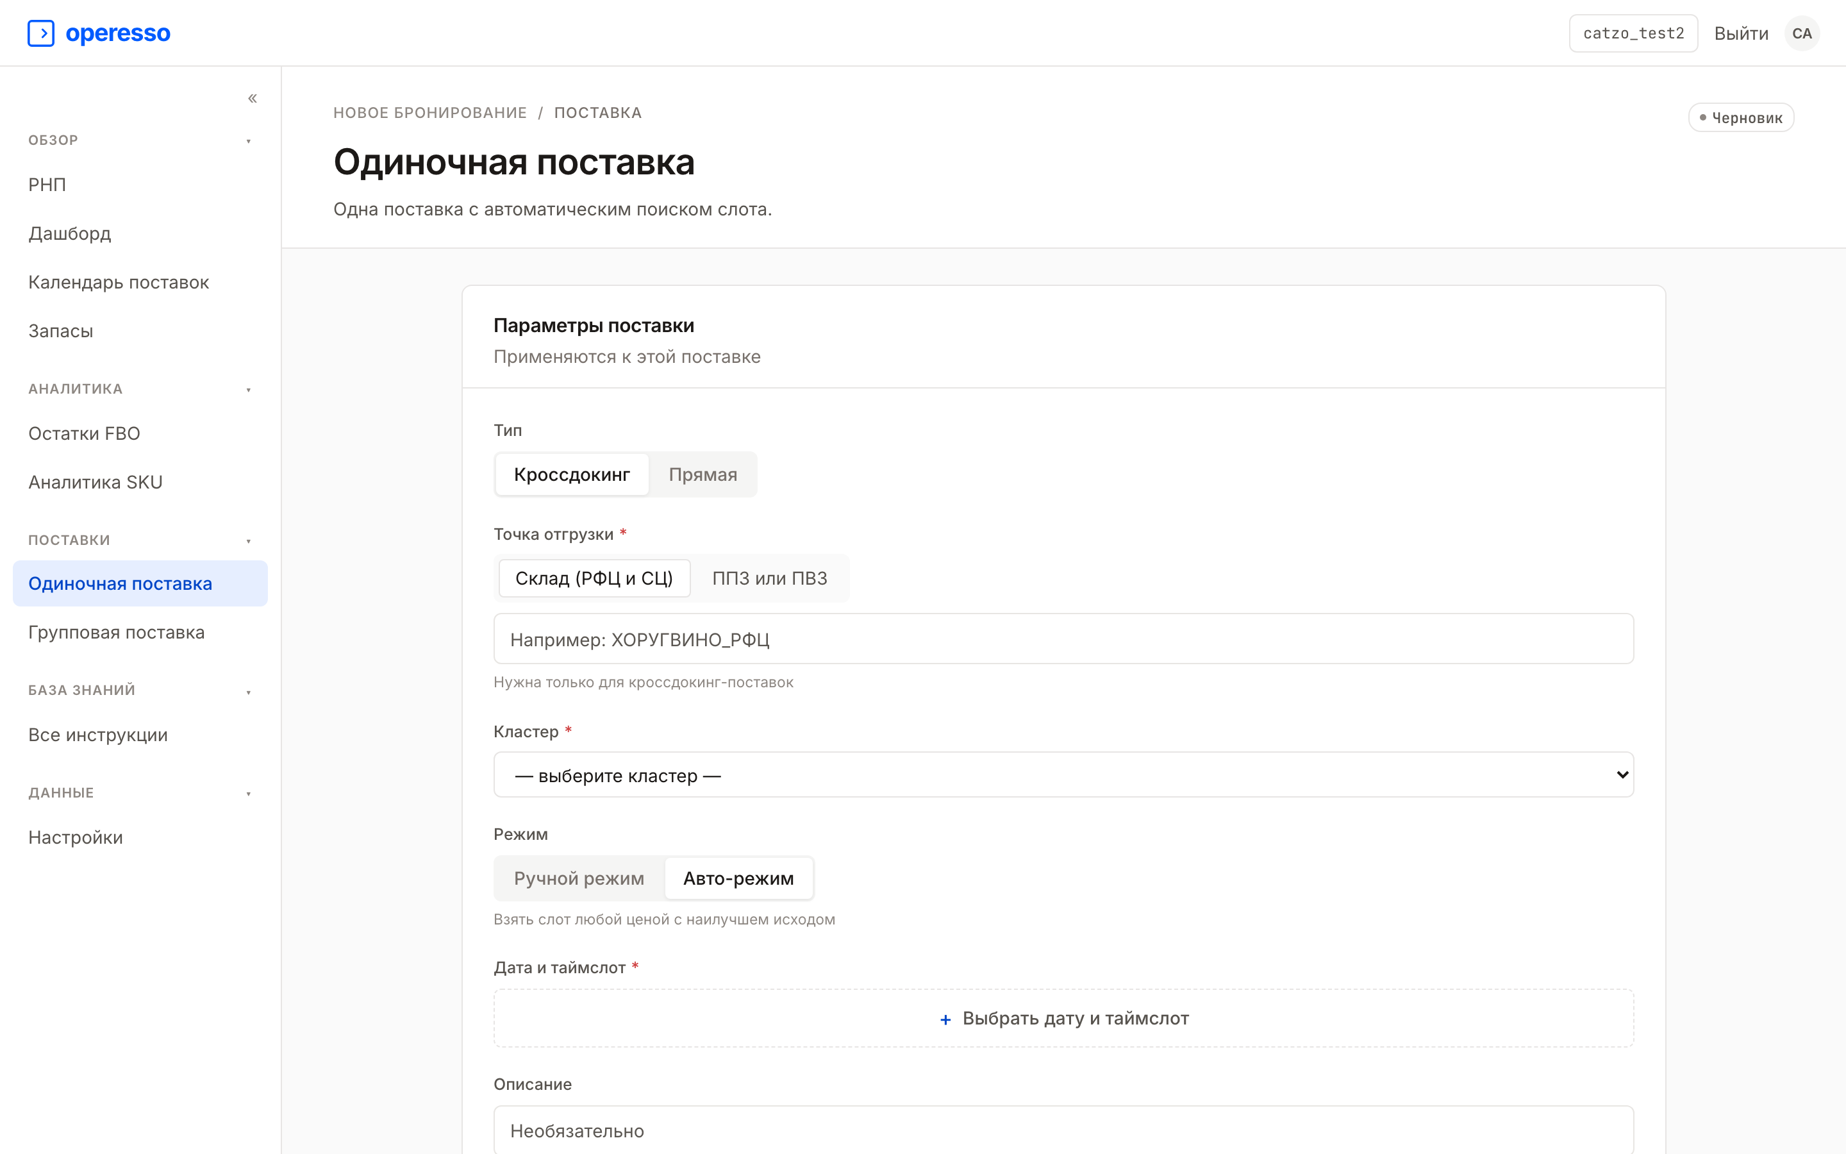Open РНП in the sidebar
Image resolution: width=1846 pixels, height=1154 pixels.
point(140,185)
